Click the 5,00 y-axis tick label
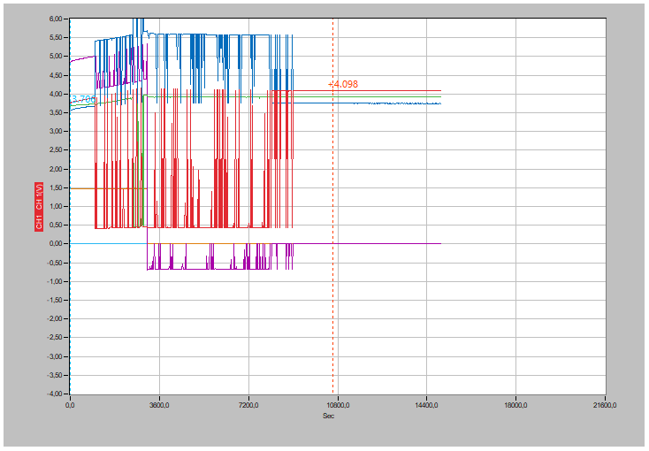The width and height of the screenshot is (649, 451). click(x=56, y=56)
